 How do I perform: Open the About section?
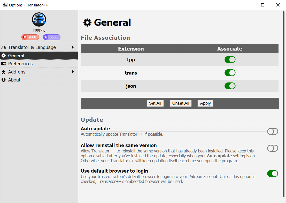[x=39, y=80]
